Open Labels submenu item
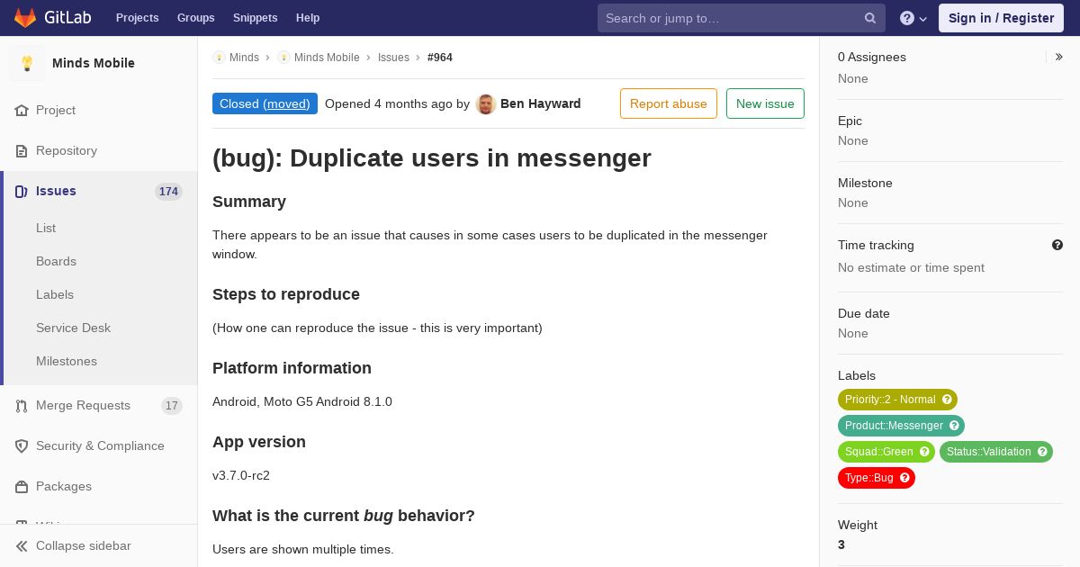The height and width of the screenshot is (567, 1080). (x=55, y=294)
